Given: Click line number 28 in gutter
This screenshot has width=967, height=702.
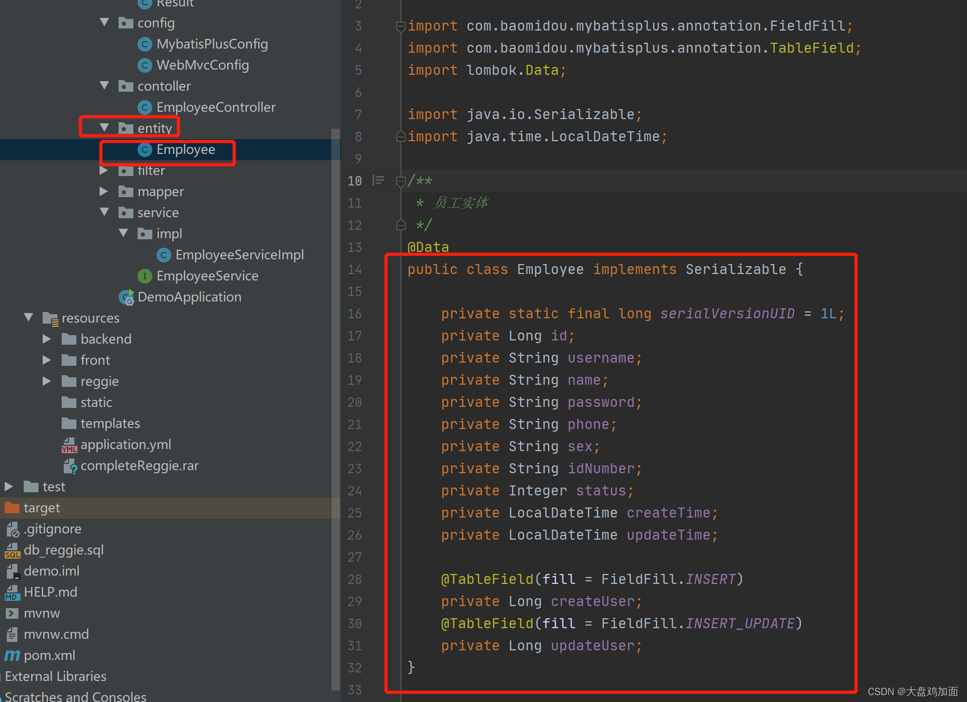Looking at the screenshot, I should [355, 580].
